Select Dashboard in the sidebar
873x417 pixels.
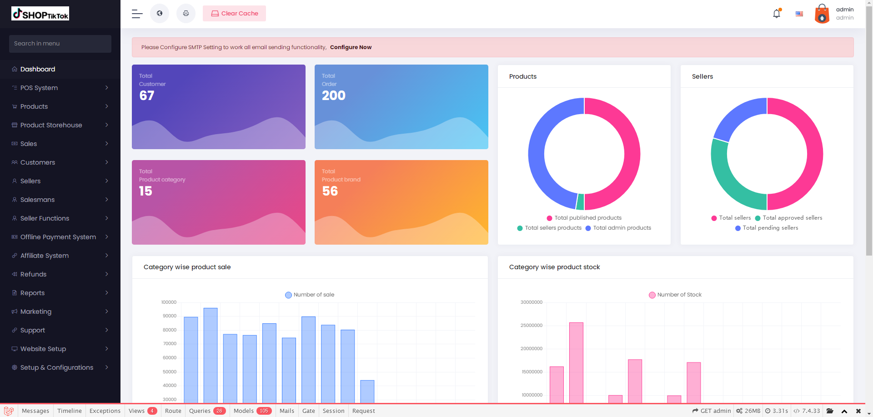[60, 69]
